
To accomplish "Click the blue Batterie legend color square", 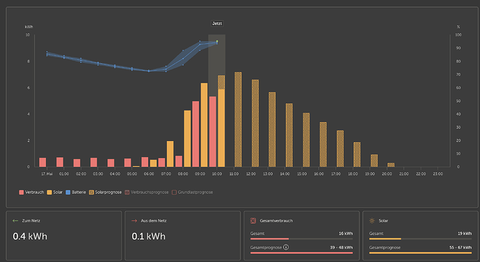I will (68, 193).
